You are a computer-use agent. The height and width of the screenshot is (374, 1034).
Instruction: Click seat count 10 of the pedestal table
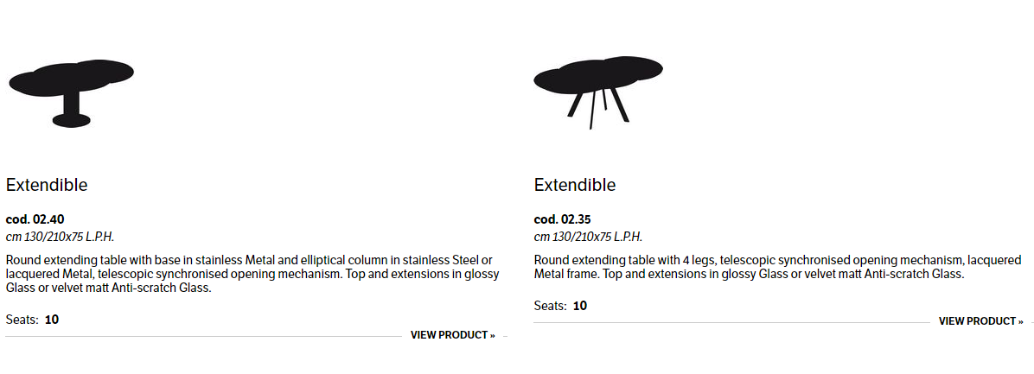(52, 320)
